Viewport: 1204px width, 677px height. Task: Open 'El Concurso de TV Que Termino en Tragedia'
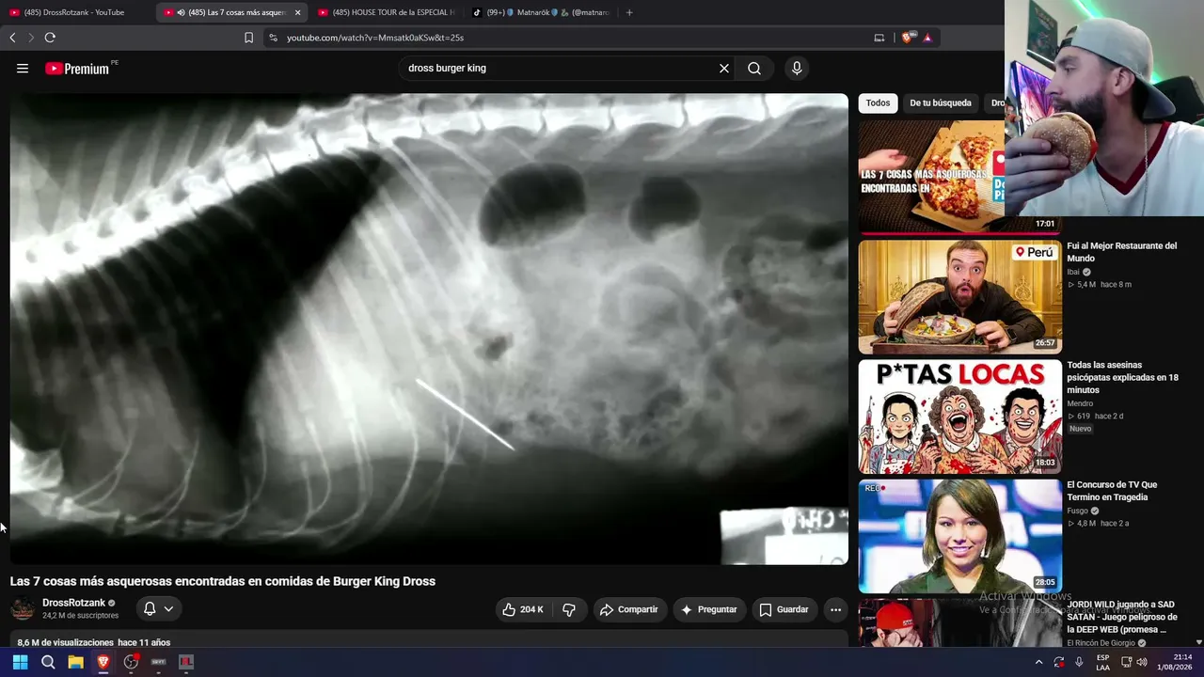pyautogui.click(x=1112, y=491)
